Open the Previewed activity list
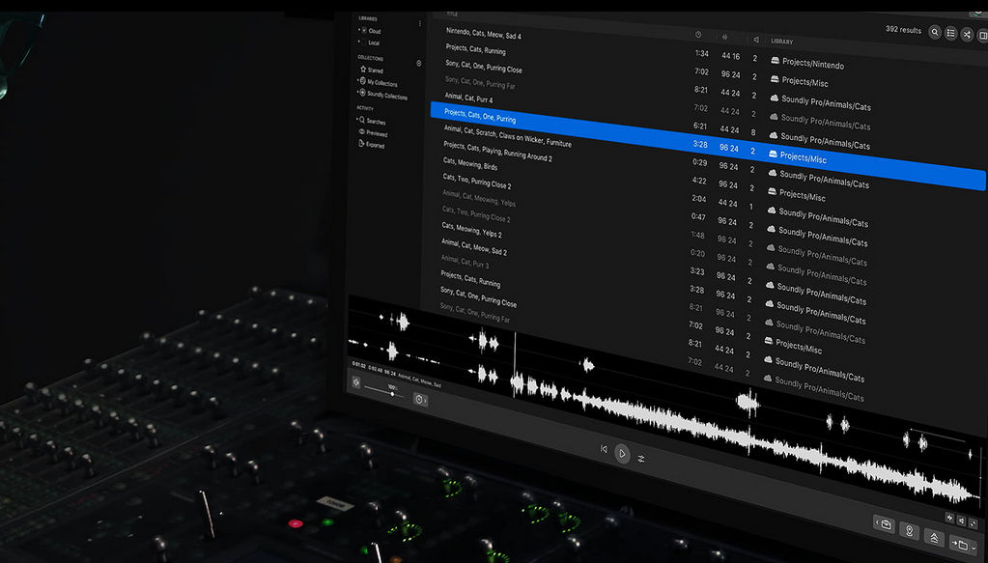 (373, 133)
